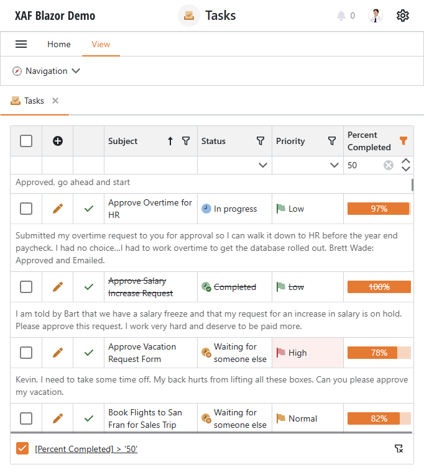Screen dimensions: 424x470
Task: Click the Normal priority cell
Action: pyautogui.click(x=308, y=418)
